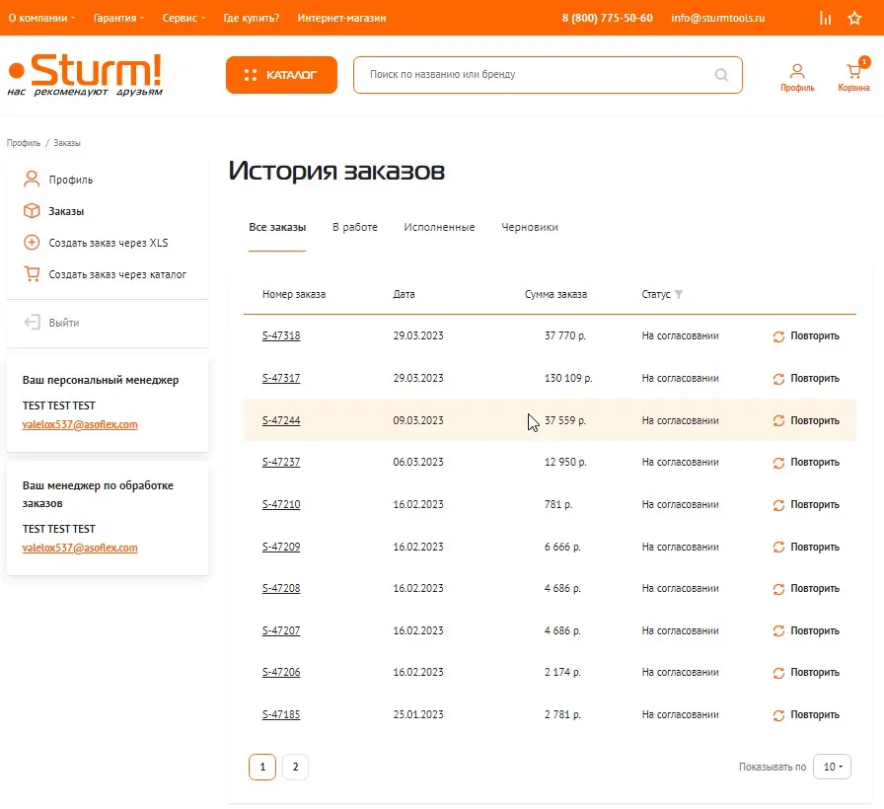Go to page 2 of orders
The height and width of the screenshot is (809, 884).
tap(295, 767)
